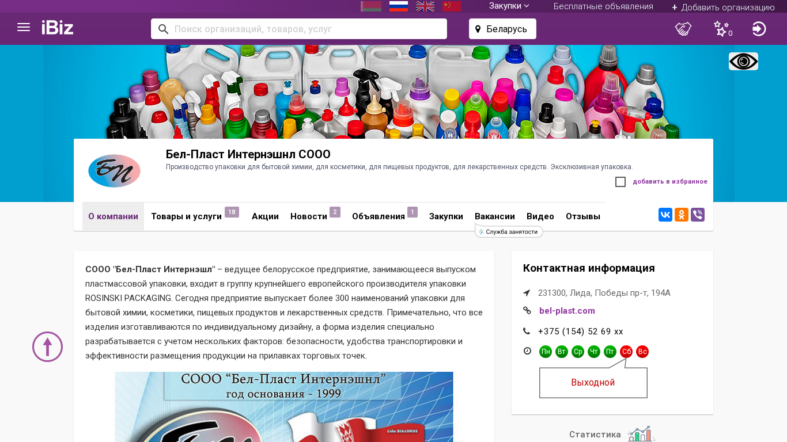Viewport: 787px width, 442px height.
Task: Click Добавить организацию link
Action: click(723, 7)
